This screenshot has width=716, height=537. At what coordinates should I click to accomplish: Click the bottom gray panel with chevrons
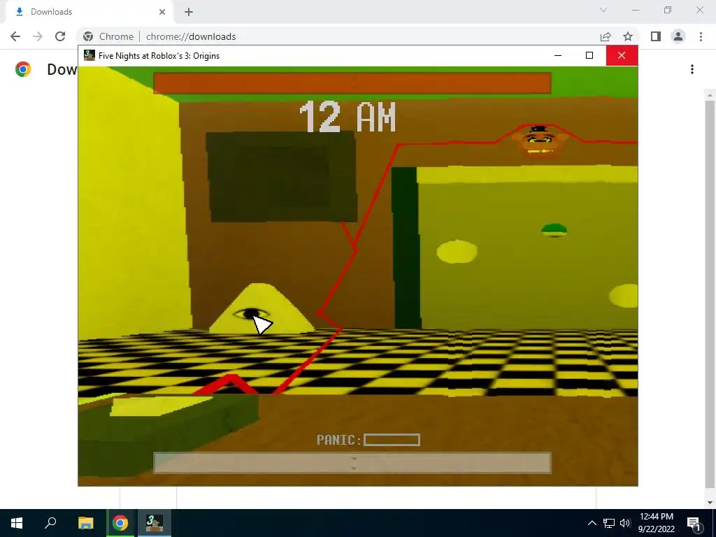(352, 463)
